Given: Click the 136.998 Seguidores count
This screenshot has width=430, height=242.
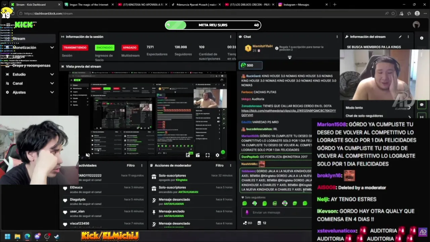Looking at the screenshot, I should [181, 47].
